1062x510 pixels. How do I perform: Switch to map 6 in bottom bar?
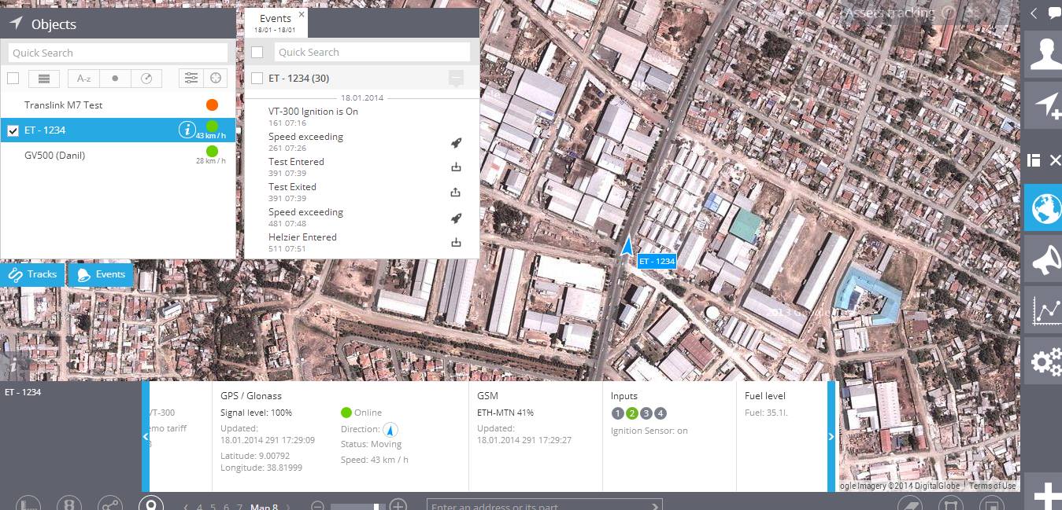pyautogui.click(x=227, y=507)
